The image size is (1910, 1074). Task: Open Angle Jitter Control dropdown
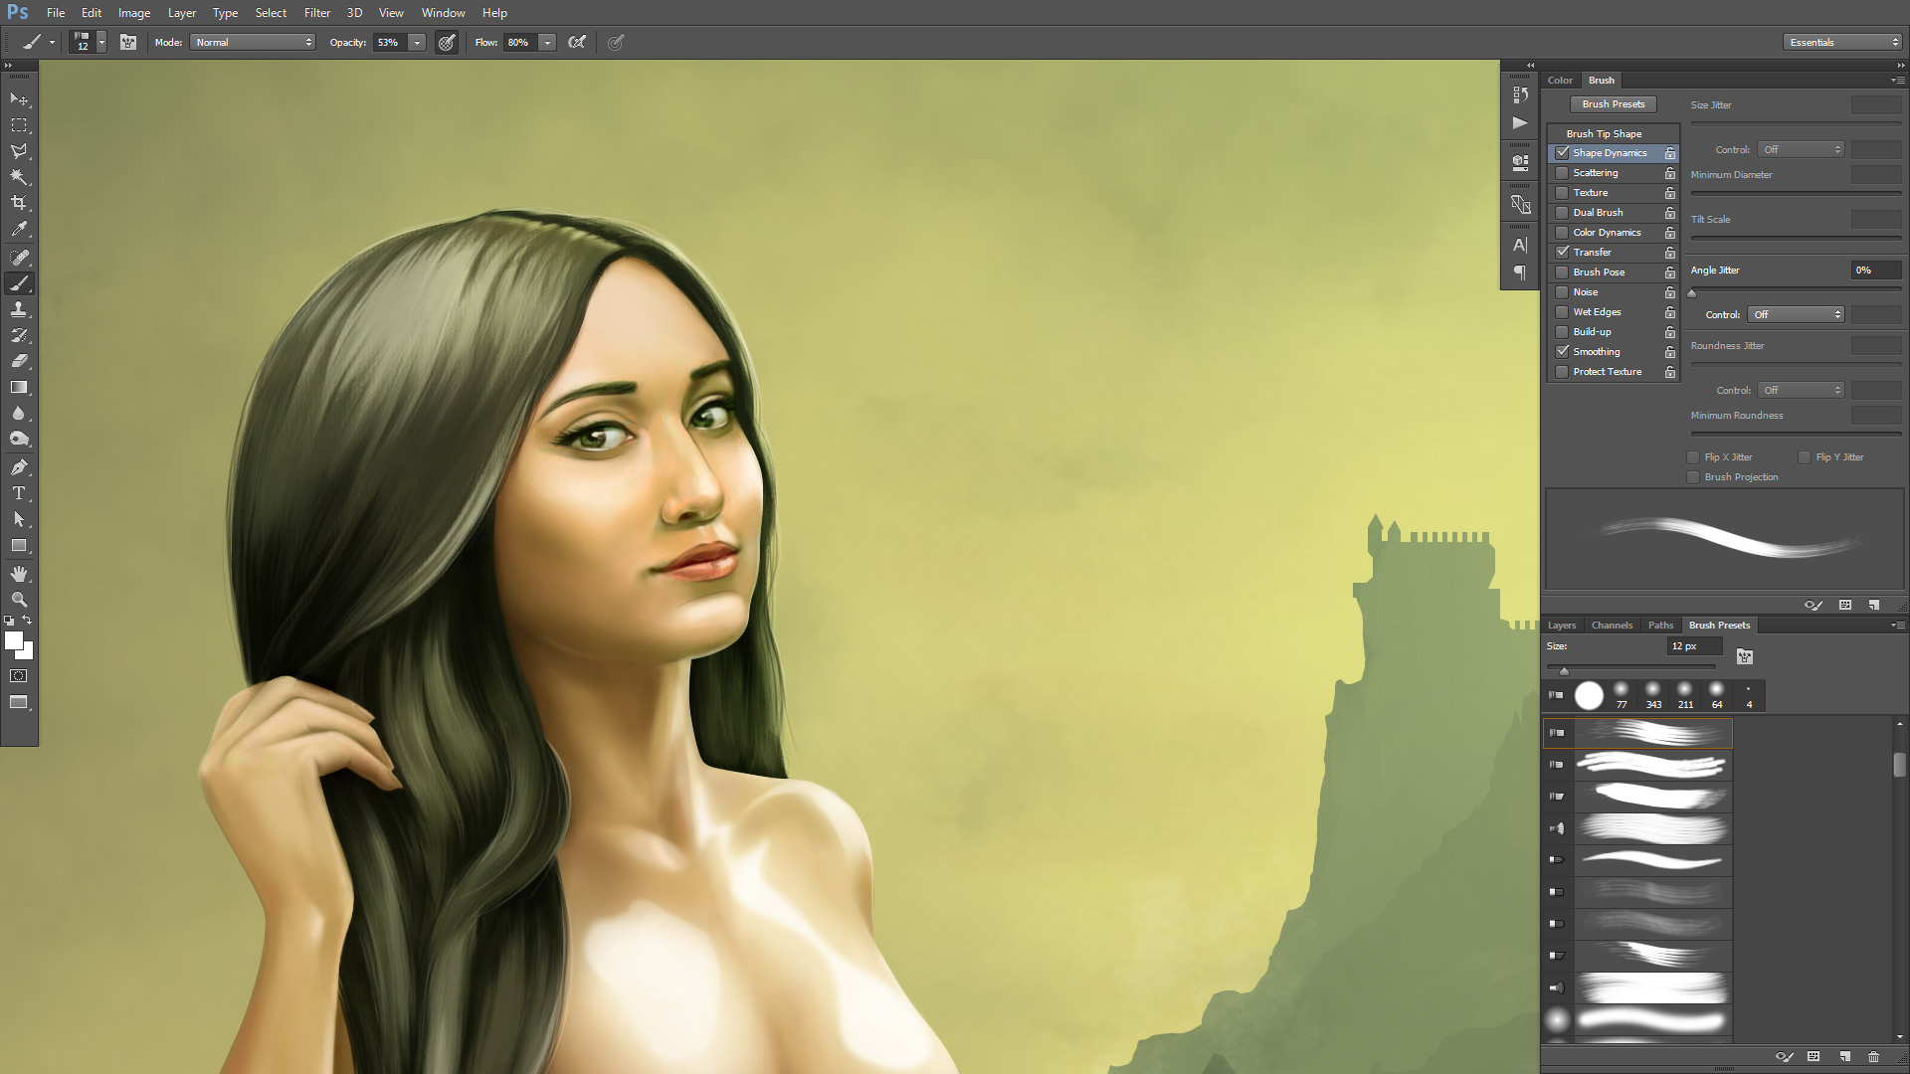[x=1797, y=314]
